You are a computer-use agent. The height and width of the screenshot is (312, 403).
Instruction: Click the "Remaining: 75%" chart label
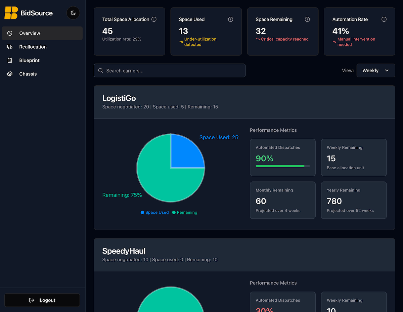[122, 195]
